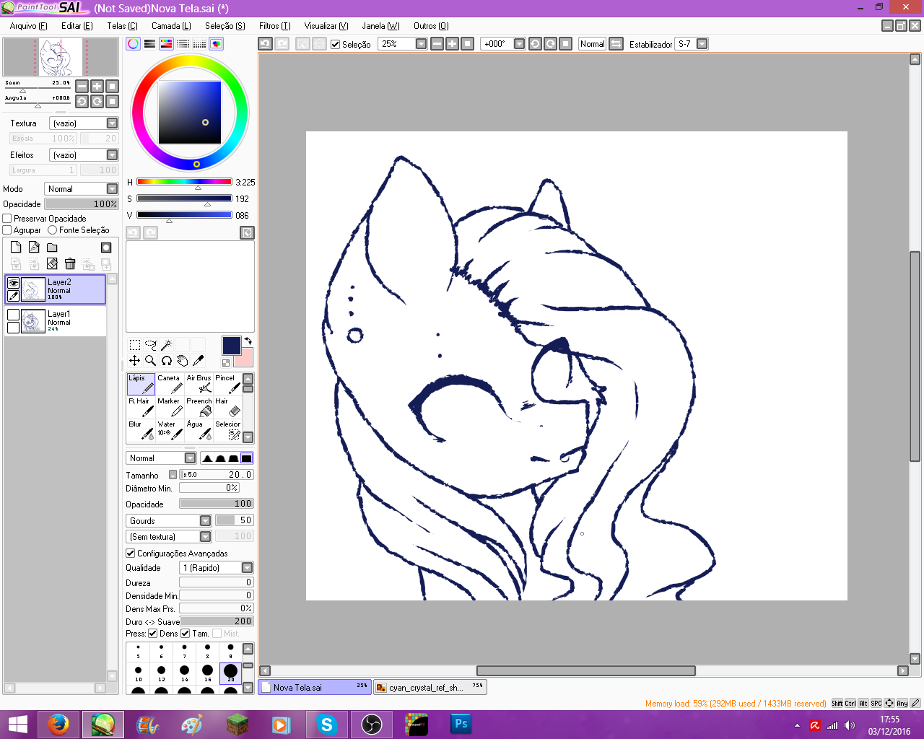Delete the layer using the trash icon
The width and height of the screenshot is (924, 739).
coord(70,264)
